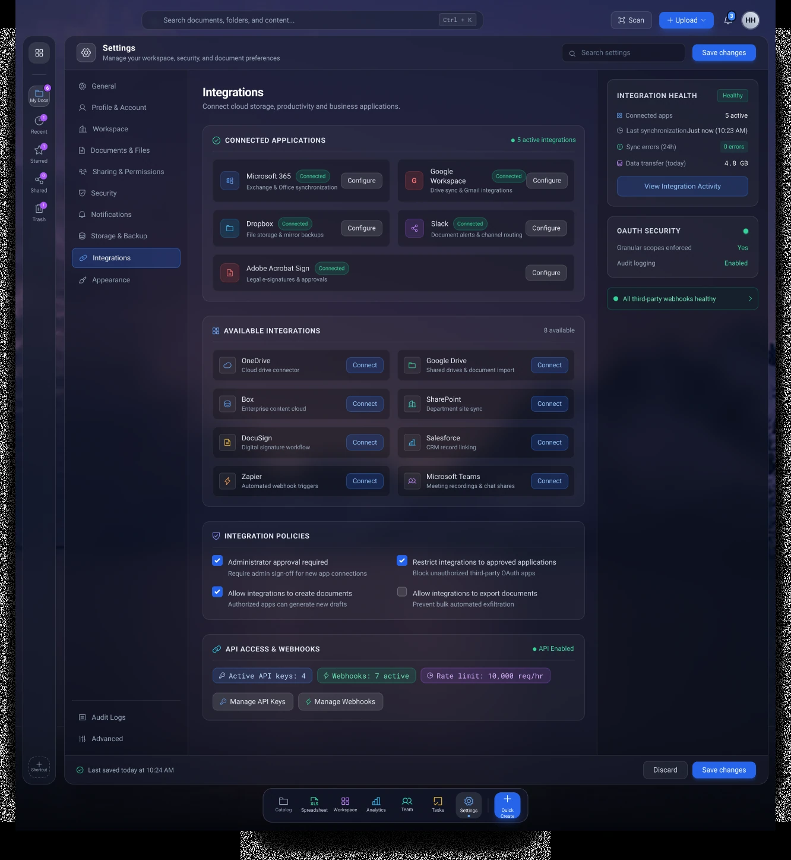Go to Recent in left rail
This screenshot has width=791, height=860.
(39, 125)
